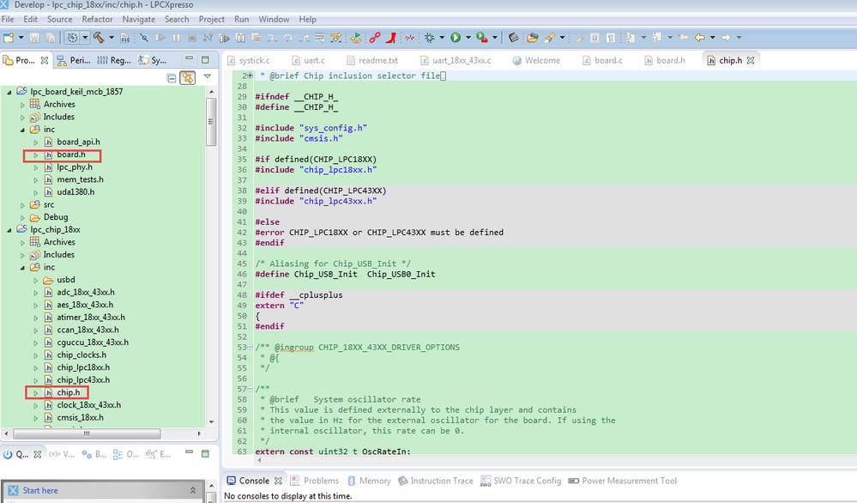Toggle Show Whitespace Characters paragraph icon
The image size is (857, 503).
(x=611, y=37)
